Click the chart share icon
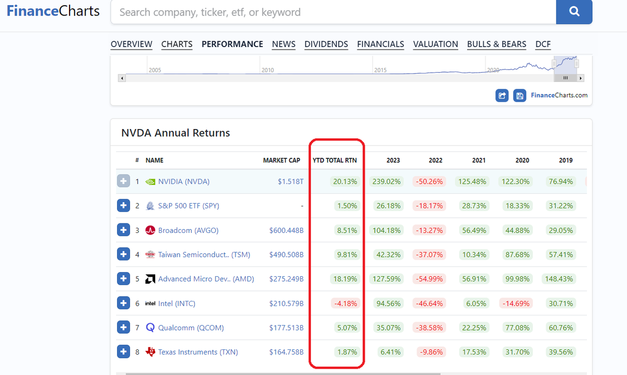The height and width of the screenshot is (375, 627). (502, 96)
